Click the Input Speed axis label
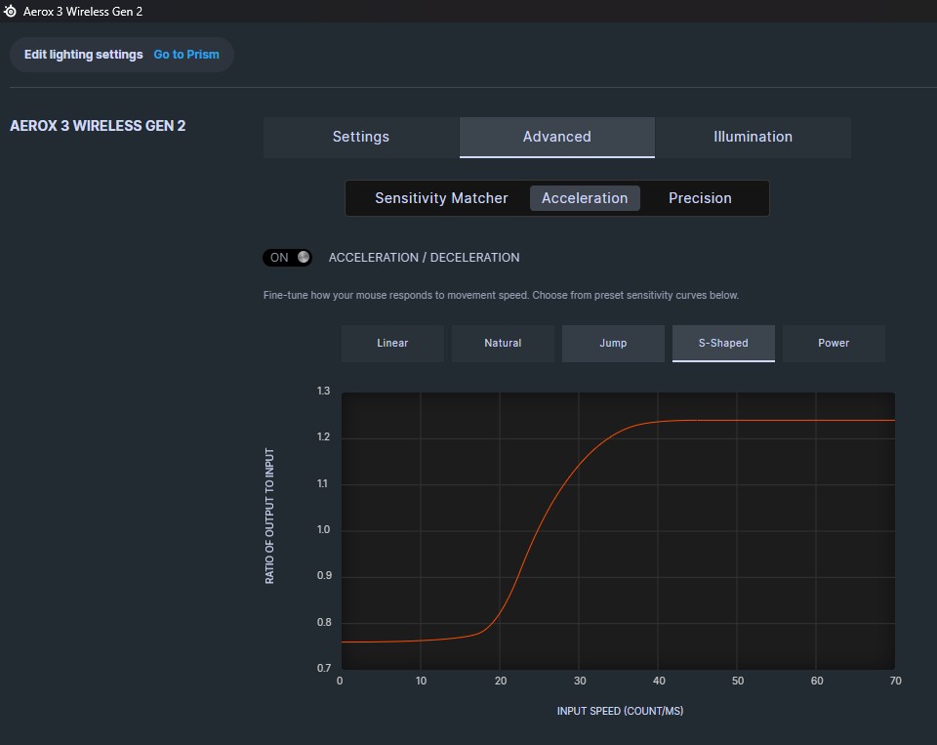The width and height of the screenshot is (937, 745). click(x=620, y=711)
